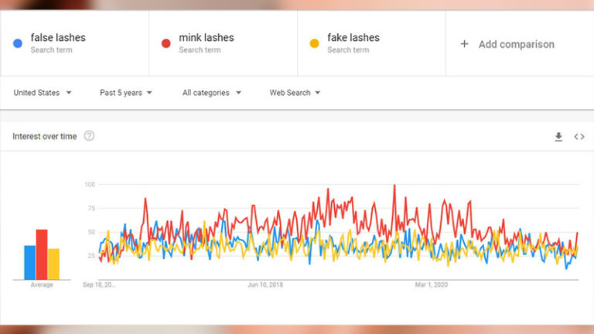The height and width of the screenshot is (334, 594).
Task: Click the yellow fake lashes dot
Action: (313, 43)
